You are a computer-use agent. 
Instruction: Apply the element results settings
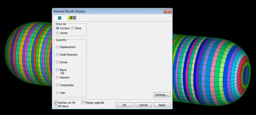(x=162, y=105)
